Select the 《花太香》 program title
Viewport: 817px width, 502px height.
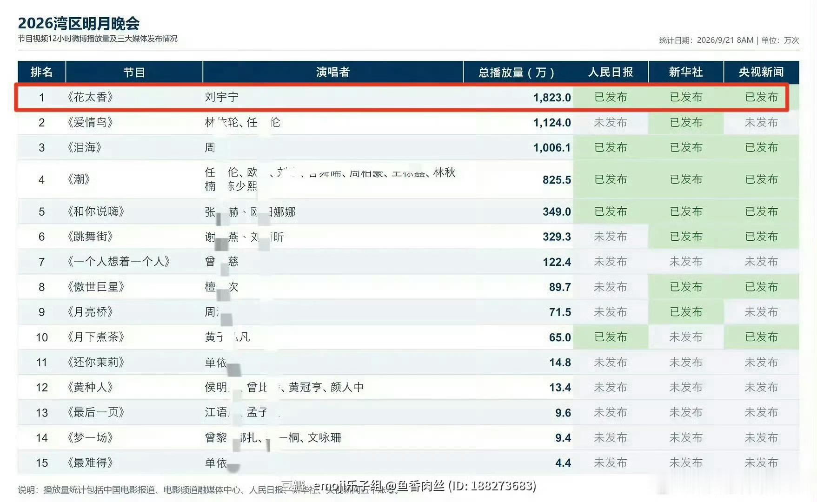point(90,97)
